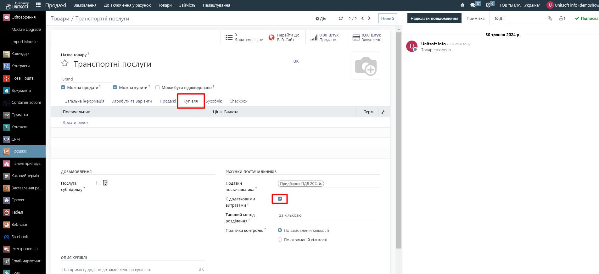Enable 'Може бути відшкодовано' checkbox
This screenshot has height=274, width=599.
pos(158,87)
